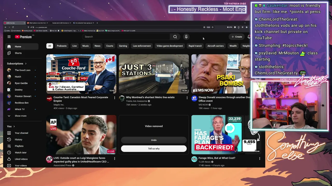Open the Create menu

pos(237,37)
